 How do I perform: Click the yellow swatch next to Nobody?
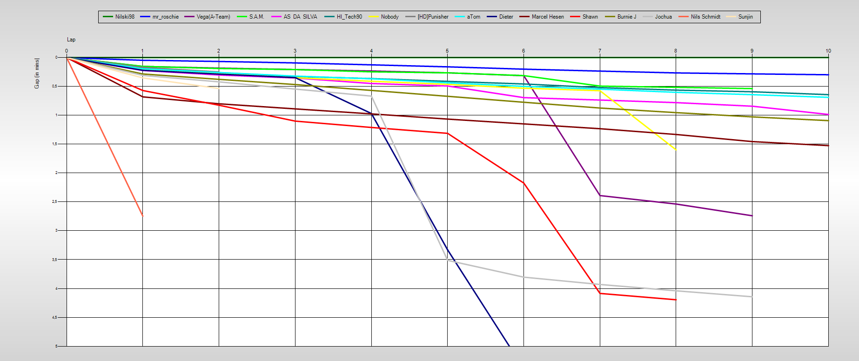pyautogui.click(x=373, y=17)
